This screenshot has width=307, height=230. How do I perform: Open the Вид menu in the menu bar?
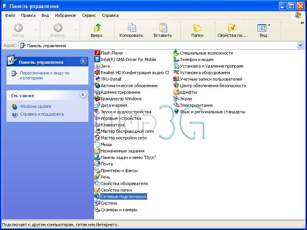coord(45,15)
